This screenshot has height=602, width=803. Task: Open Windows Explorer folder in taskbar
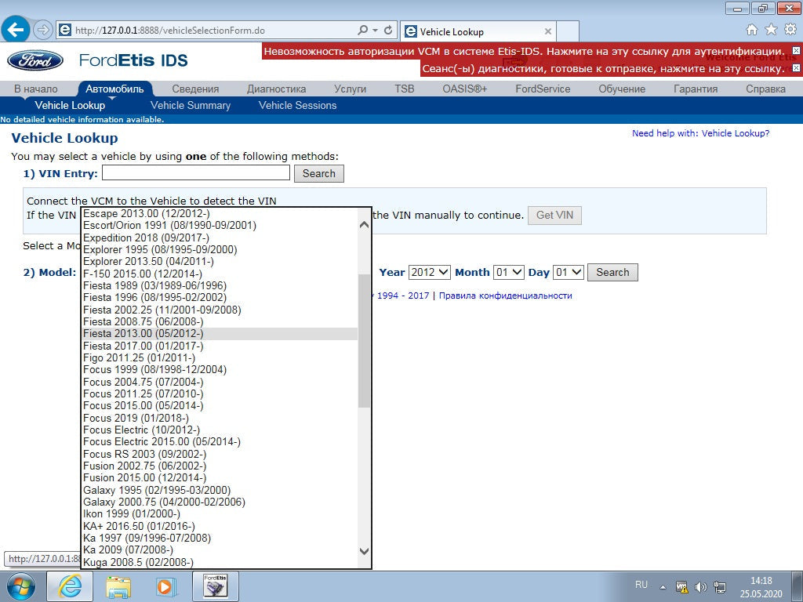118,586
